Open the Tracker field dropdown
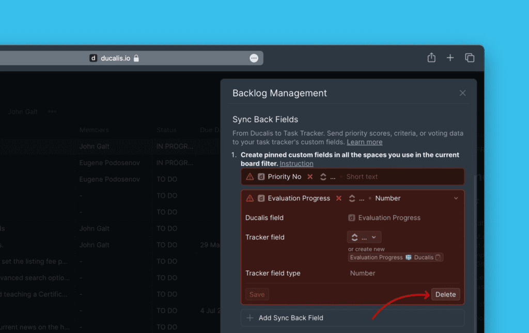Screen dimensions: 529x333 pos(364,237)
